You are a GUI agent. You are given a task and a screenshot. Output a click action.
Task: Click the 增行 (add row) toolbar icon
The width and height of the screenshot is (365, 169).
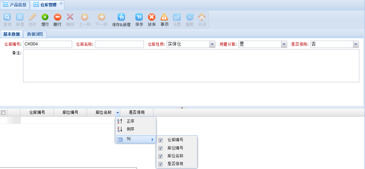coord(45,17)
